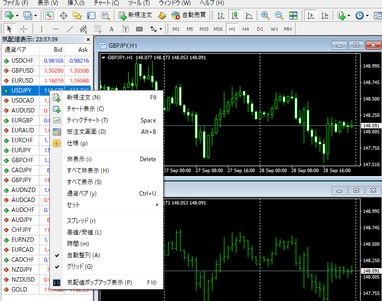Choose 新規注文 (N) from context menu
The height and width of the screenshot is (301, 382).
click(83, 98)
